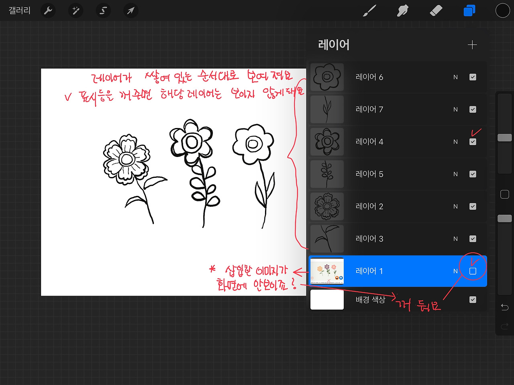Screen dimensions: 514x385
Task: Tap 레이어 1 inserted image thumbnail
Action: pos(327,271)
